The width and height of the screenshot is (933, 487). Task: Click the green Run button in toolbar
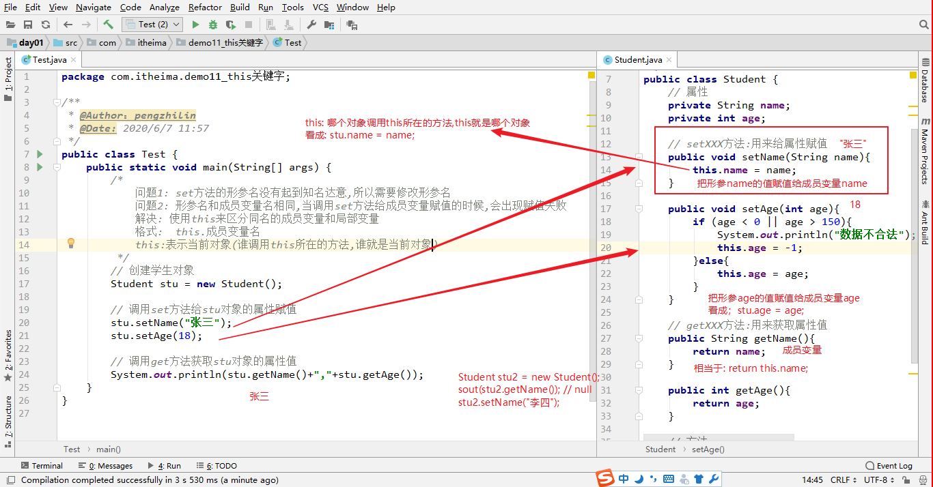click(195, 25)
